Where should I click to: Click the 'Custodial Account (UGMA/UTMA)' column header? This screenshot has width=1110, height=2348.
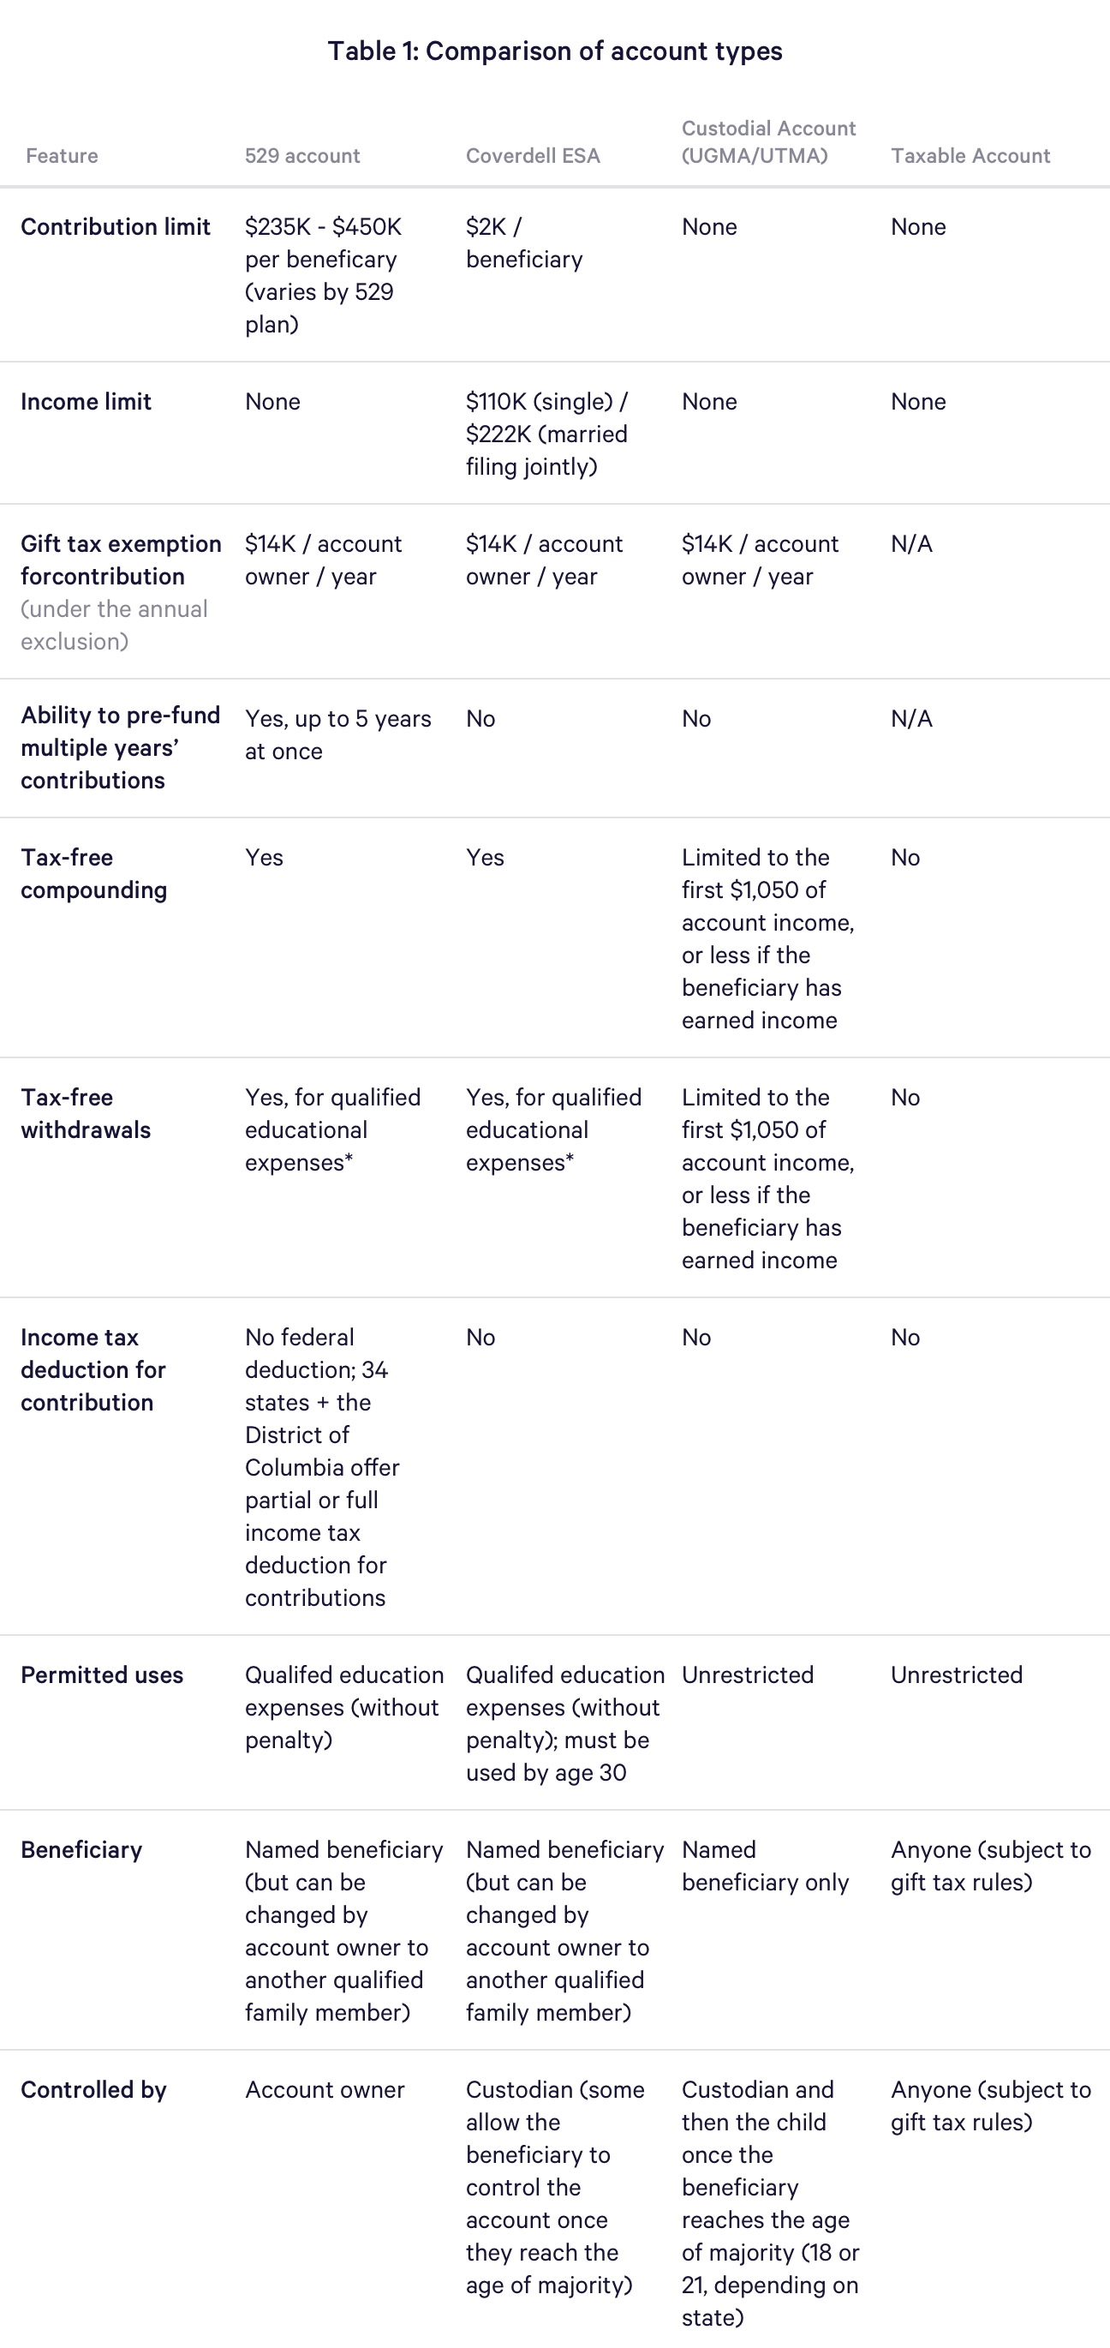click(769, 142)
